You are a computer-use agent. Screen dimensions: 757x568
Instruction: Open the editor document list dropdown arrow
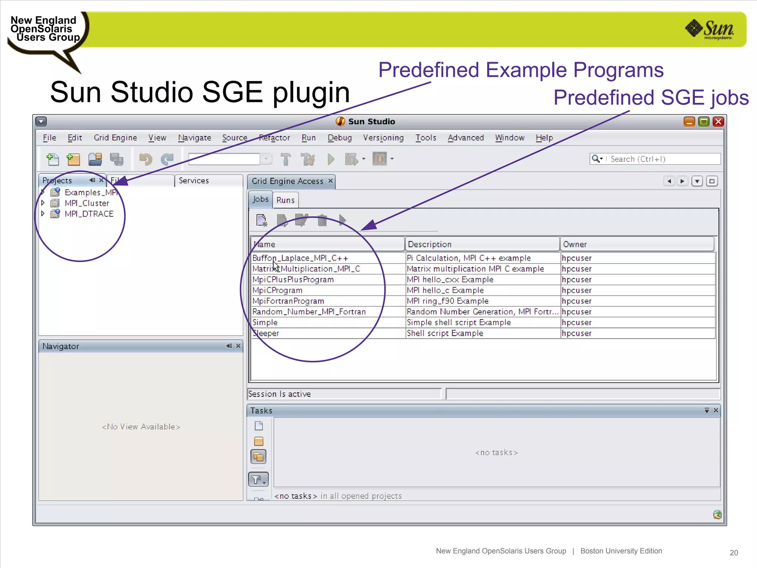point(697,181)
